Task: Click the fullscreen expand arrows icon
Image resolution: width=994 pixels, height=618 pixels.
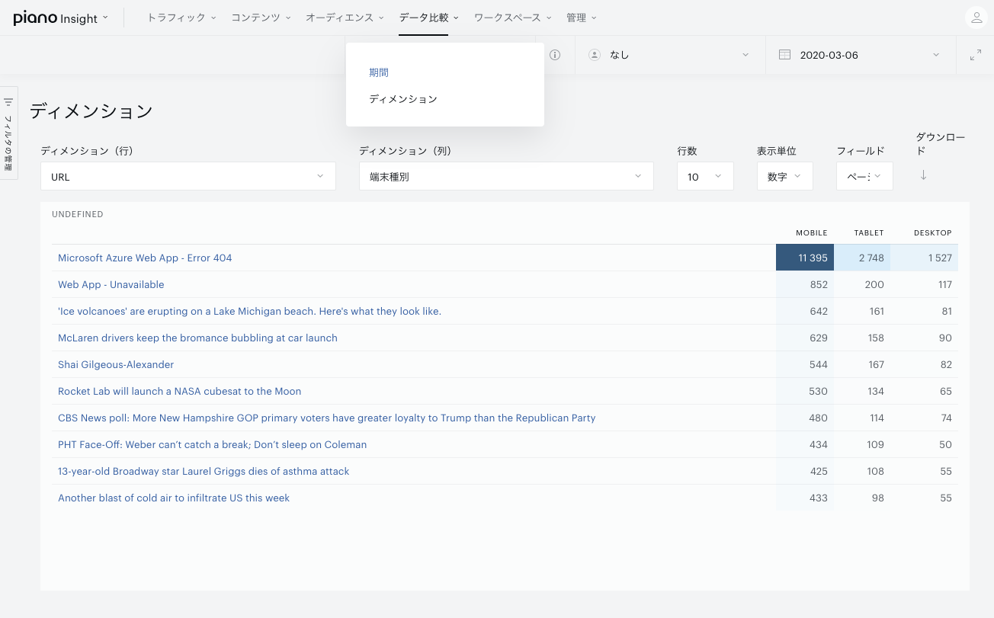Action: 975,55
